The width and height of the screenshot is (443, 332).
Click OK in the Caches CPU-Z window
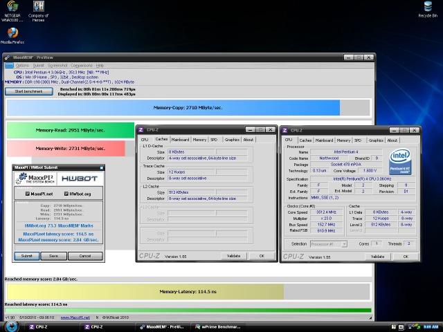(x=262, y=256)
